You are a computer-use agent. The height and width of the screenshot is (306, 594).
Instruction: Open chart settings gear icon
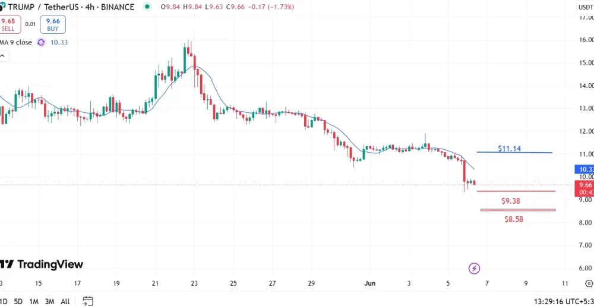pos(589,283)
